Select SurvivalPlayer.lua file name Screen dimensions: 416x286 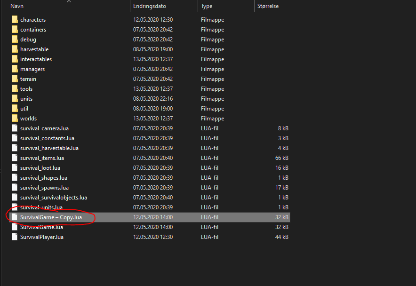(42, 237)
